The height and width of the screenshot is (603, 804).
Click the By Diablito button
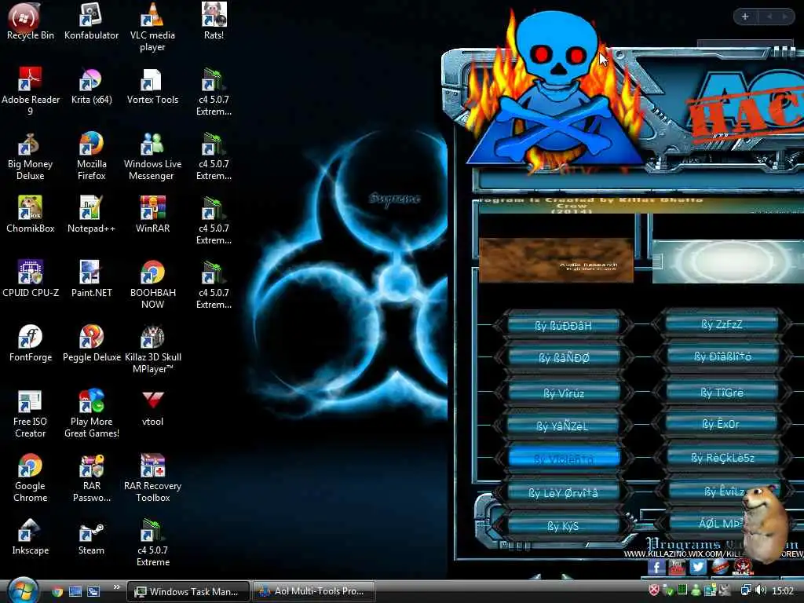point(722,356)
